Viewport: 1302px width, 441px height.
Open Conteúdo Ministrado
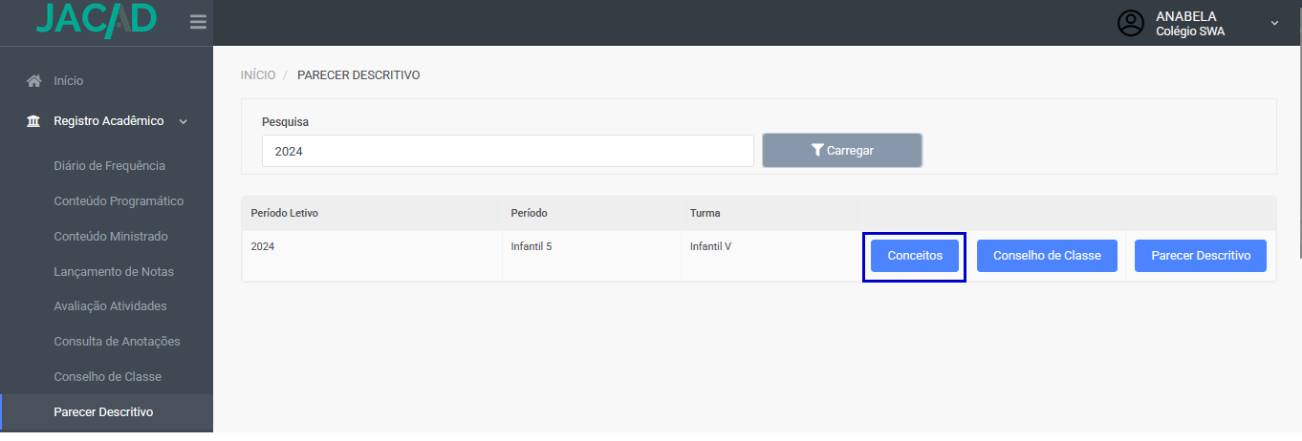pos(111,237)
